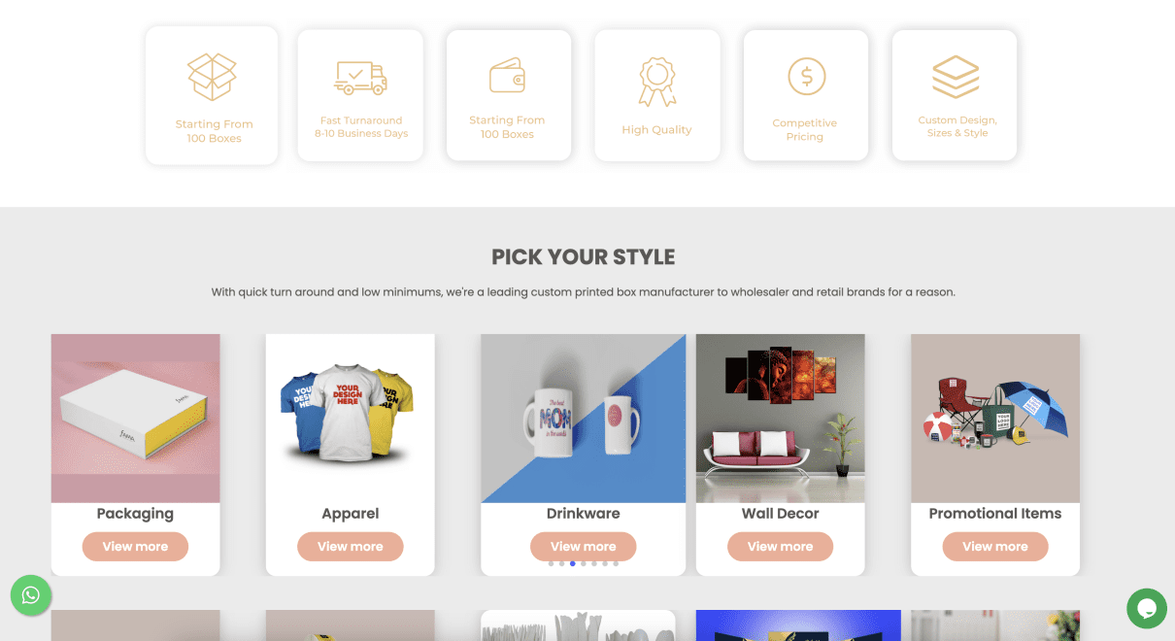Click the stacked layers Custom Design icon

tap(956, 76)
